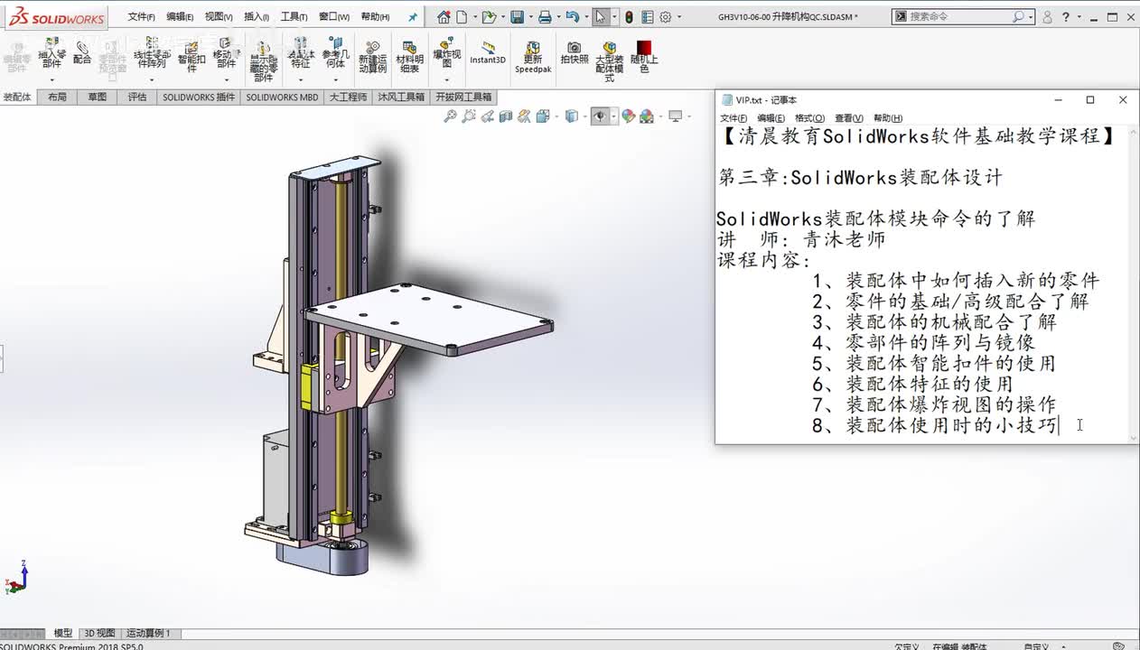Click the Reference Geometry (参考几何体) tool
This screenshot has height=650, width=1140.
[x=335, y=54]
